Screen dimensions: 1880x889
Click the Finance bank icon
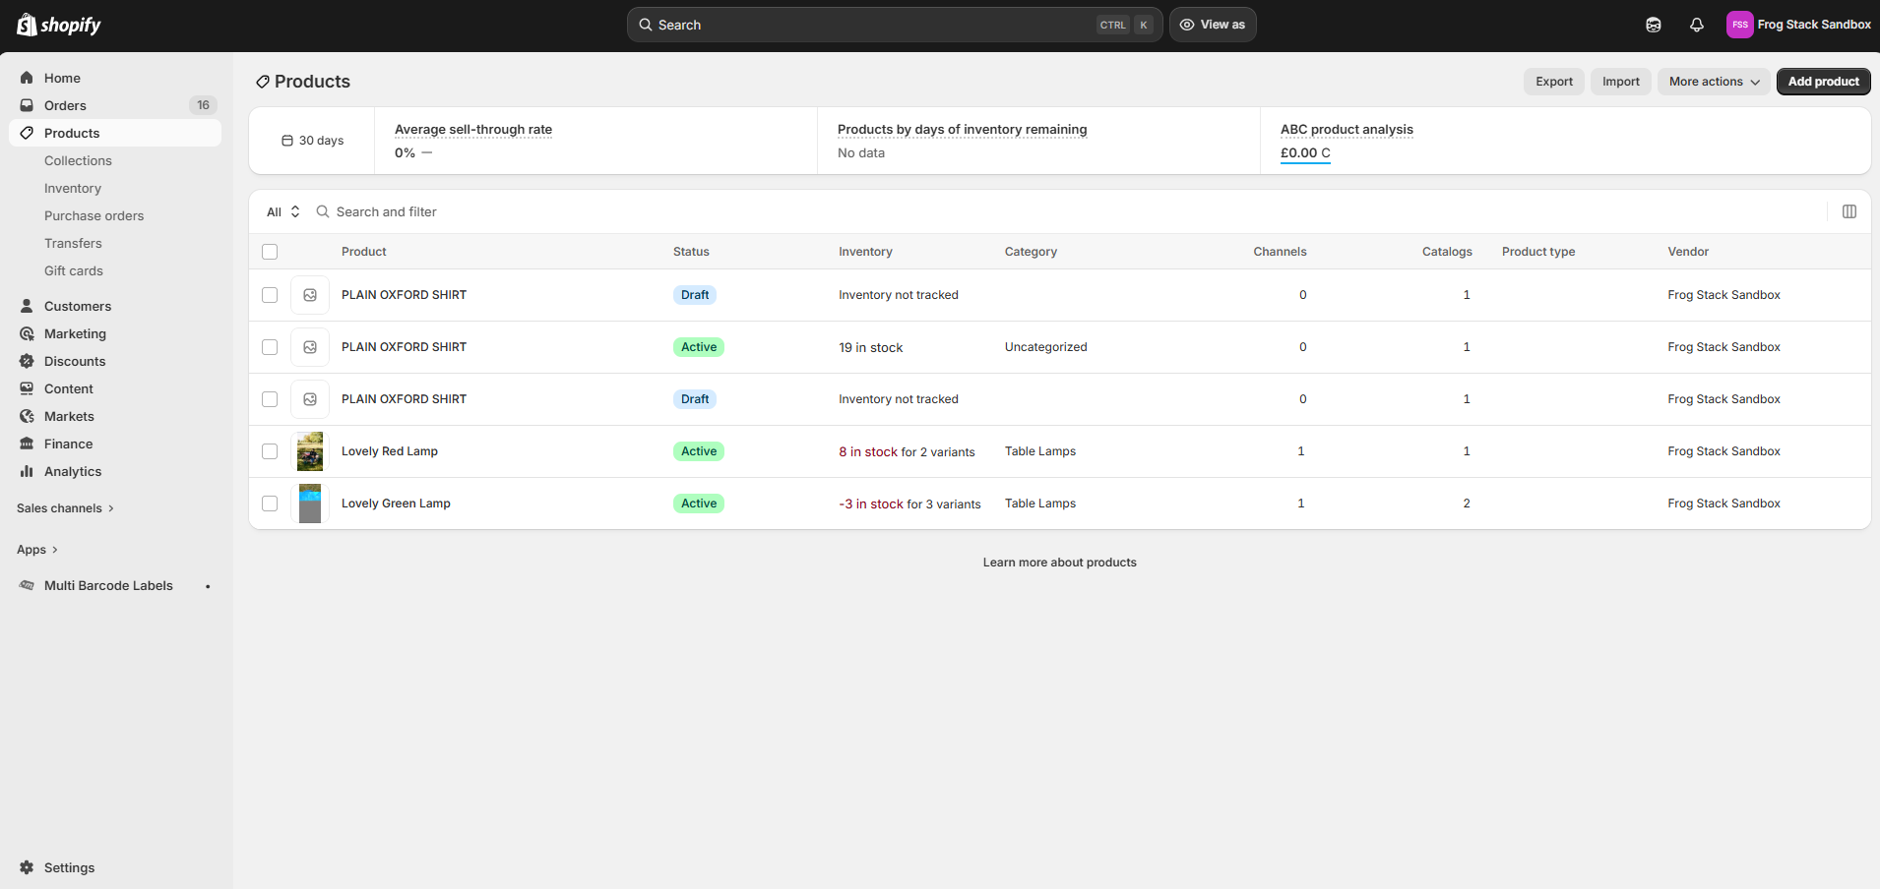pyautogui.click(x=27, y=444)
